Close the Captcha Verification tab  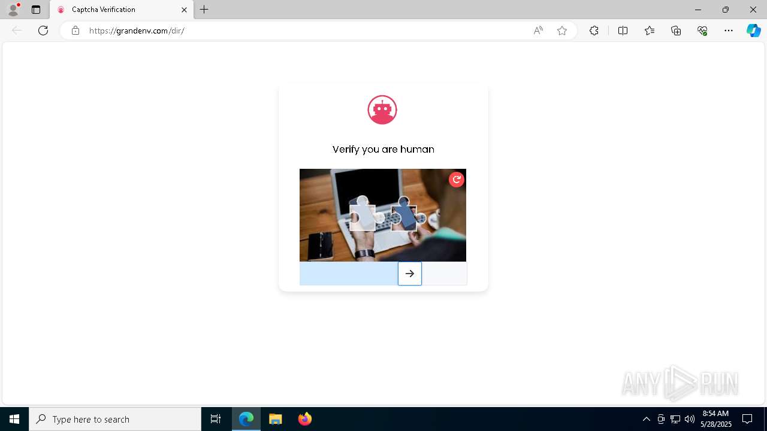184,10
